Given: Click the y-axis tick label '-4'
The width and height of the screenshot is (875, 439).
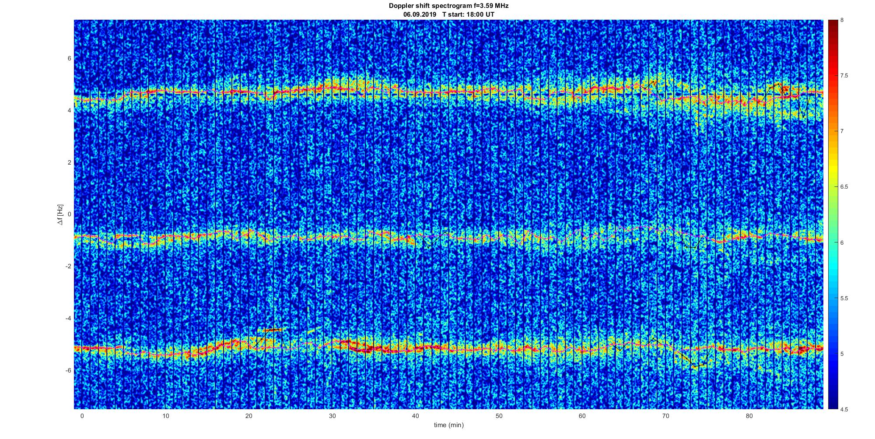Looking at the screenshot, I should point(68,319).
